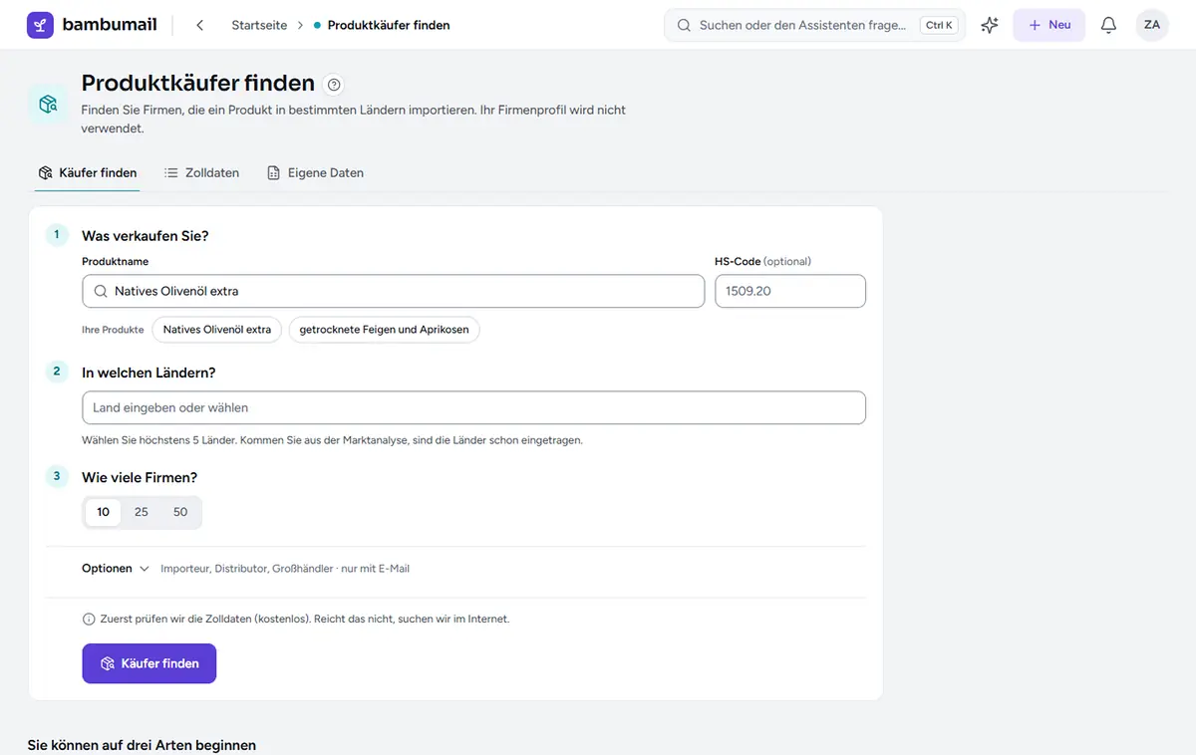1196x755 pixels.
Task: Click the bambumail logo icon
Action: (x=41, y=25)
